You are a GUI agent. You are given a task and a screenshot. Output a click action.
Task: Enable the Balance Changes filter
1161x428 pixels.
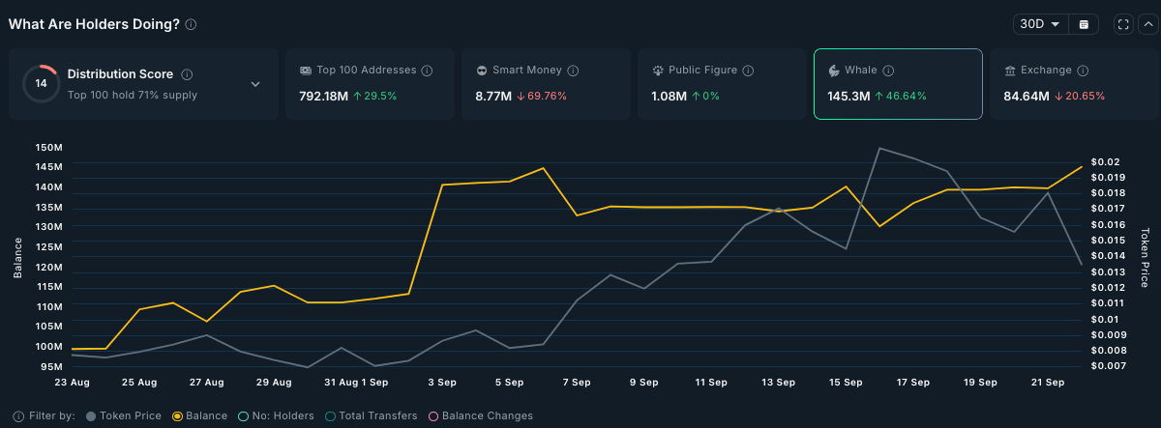click(481, 416)
